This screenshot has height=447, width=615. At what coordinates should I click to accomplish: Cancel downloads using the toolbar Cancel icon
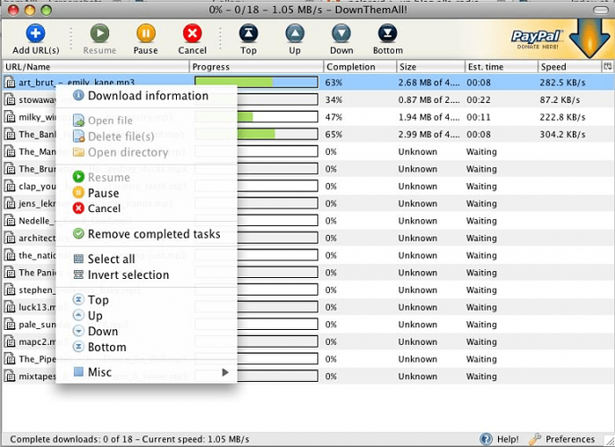pos(192,33)
